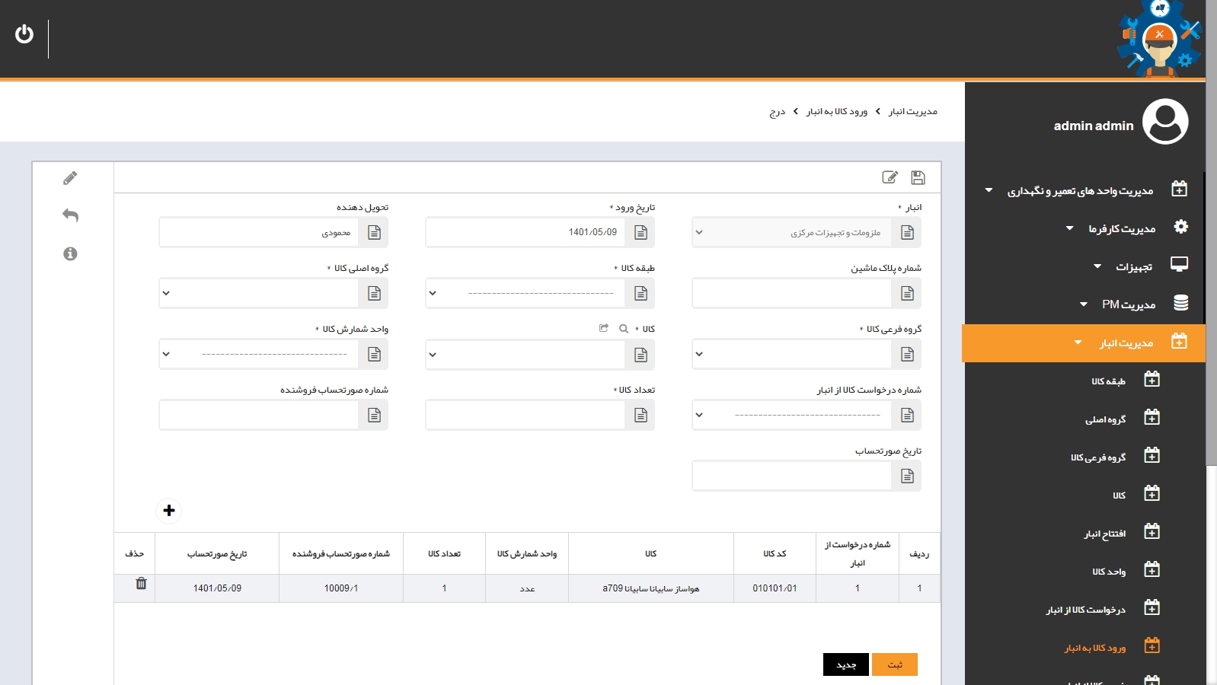This screenshot has width=1217, height=685.
Task: Open درخواست کالا از انبار menu item
Action: 1085,610
